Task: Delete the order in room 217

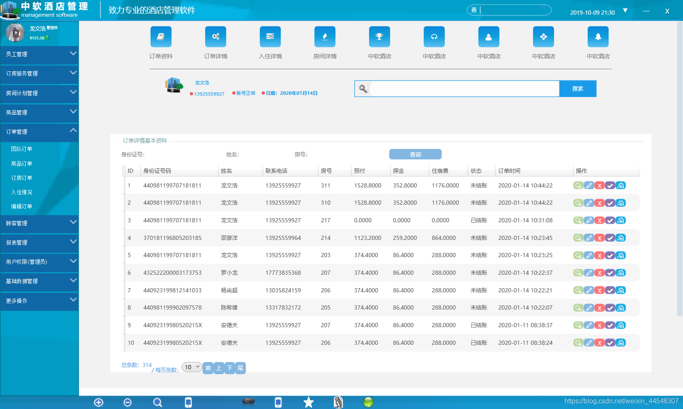Action: [599, 220]
